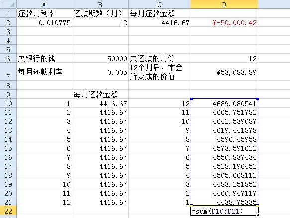Select column A header

pyautogui.click(x=44, y=4)
